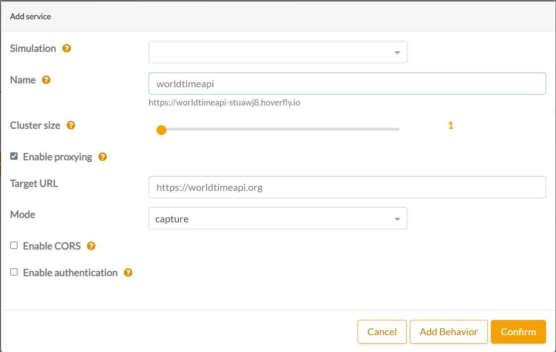
Task: Click the help icon beside Name
Action: tap(46, 80)
